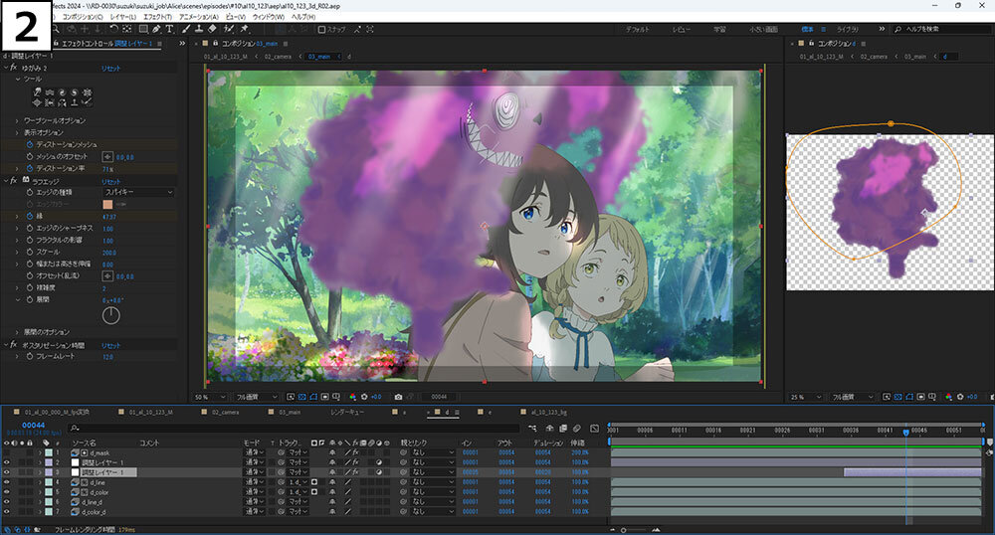This screenshot has height=535, width=995.
Task: Select the Eraser tool in the toolbar
Action: [212, 29]
